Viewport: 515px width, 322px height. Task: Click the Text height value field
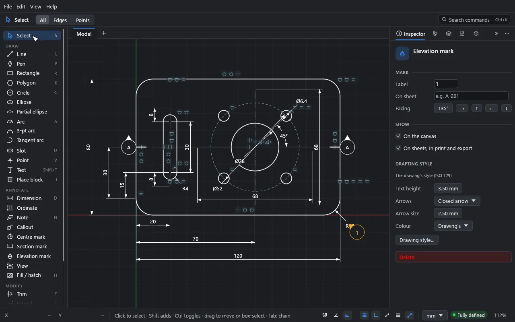click(448, 188)
